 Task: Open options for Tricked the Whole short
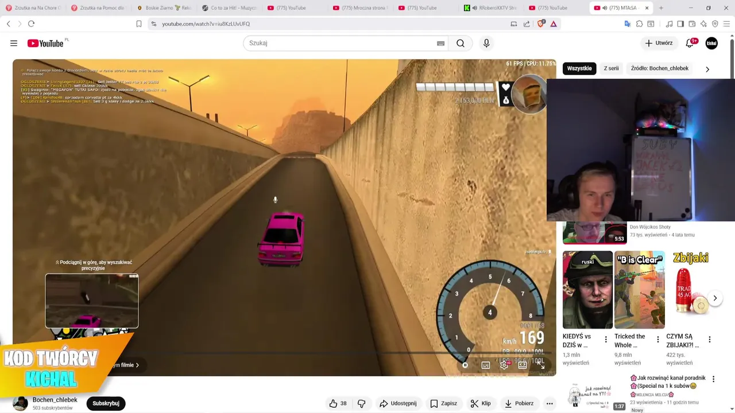[x=657, y=340]
